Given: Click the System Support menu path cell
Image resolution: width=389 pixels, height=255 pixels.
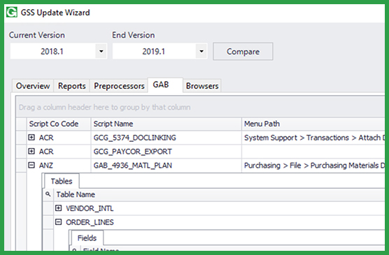Looking at the screenshot, I should [313, 138].
